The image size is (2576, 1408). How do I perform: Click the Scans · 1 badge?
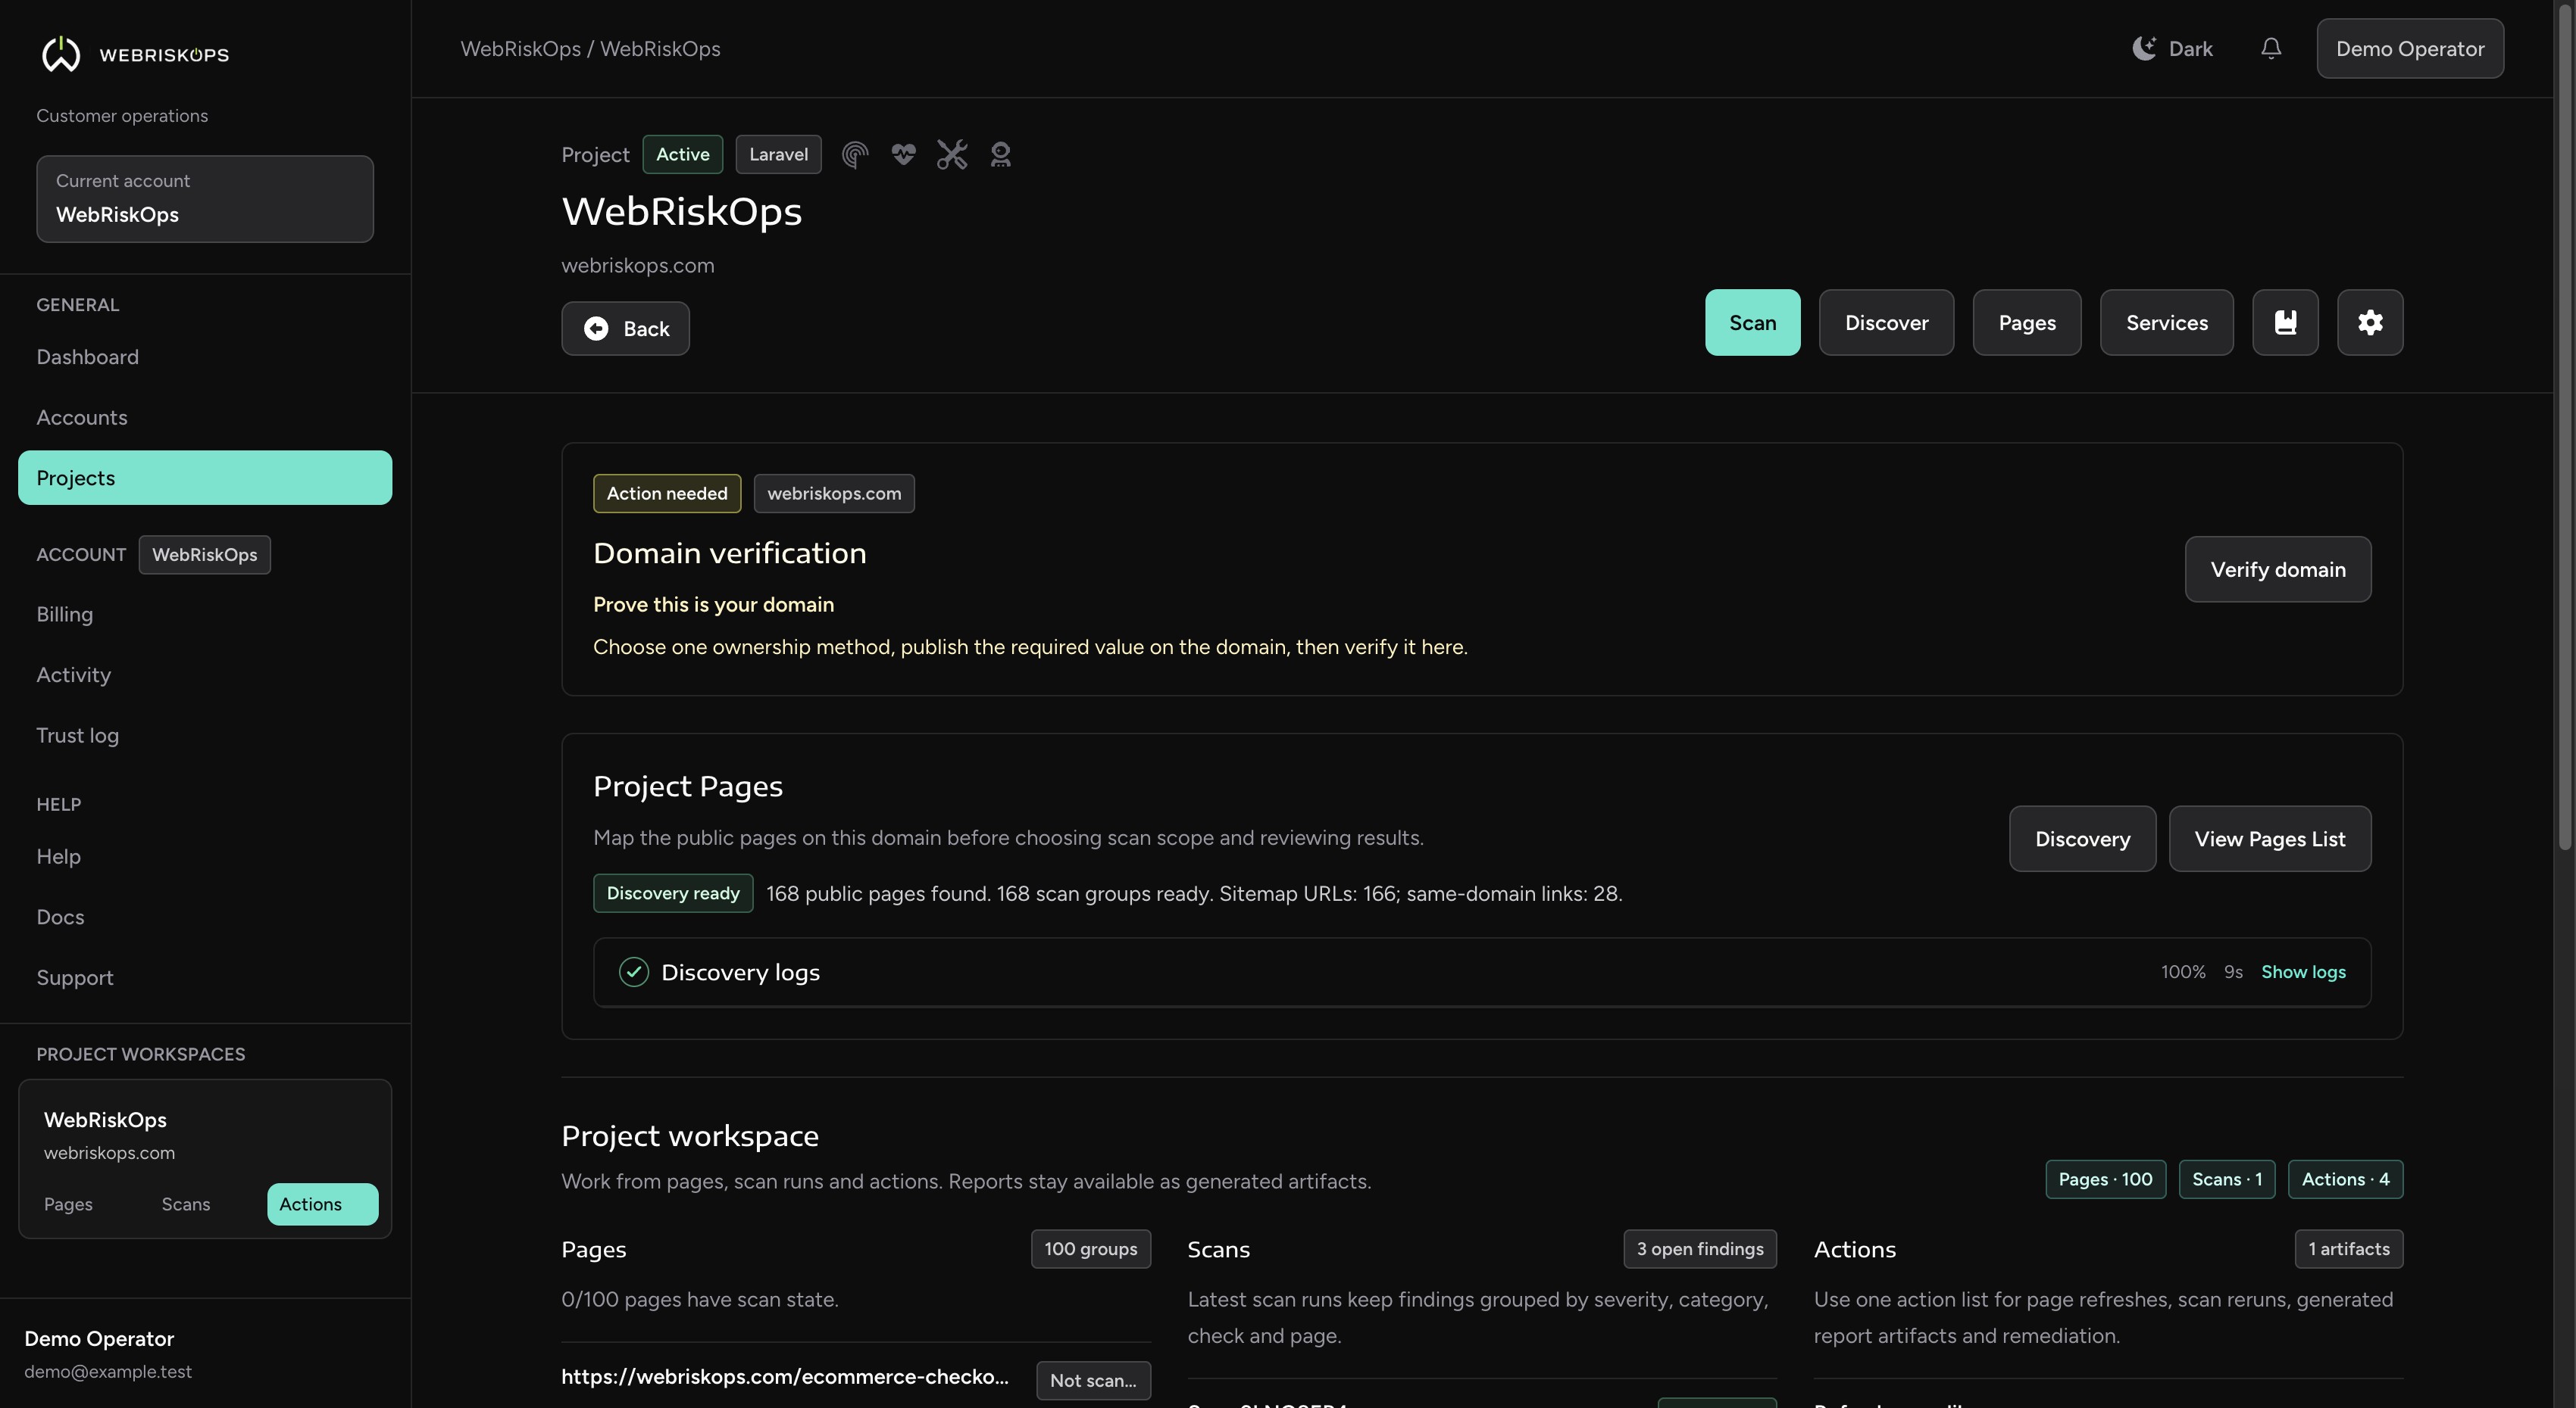click(x=2226, y=1179)
